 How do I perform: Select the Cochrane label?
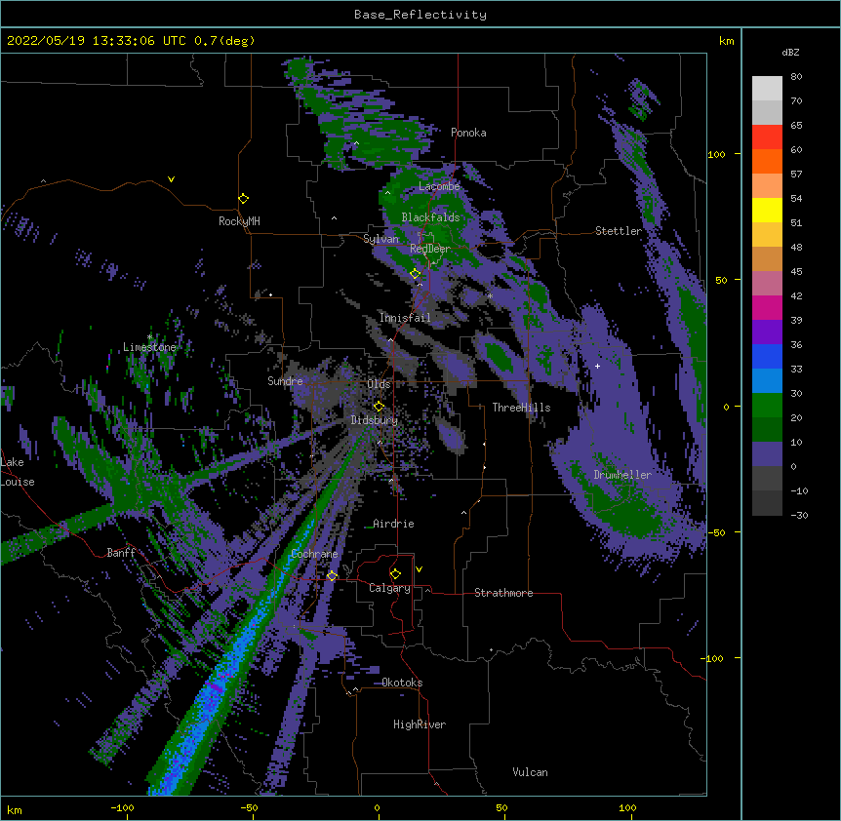(314, 554)
